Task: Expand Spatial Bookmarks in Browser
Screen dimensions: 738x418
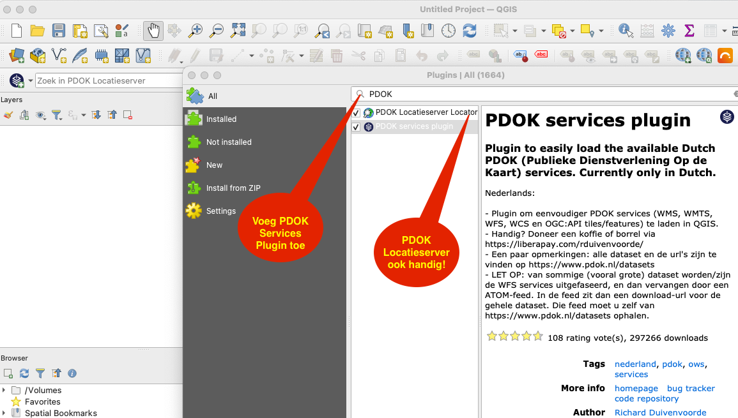Action: click(4, 413)
